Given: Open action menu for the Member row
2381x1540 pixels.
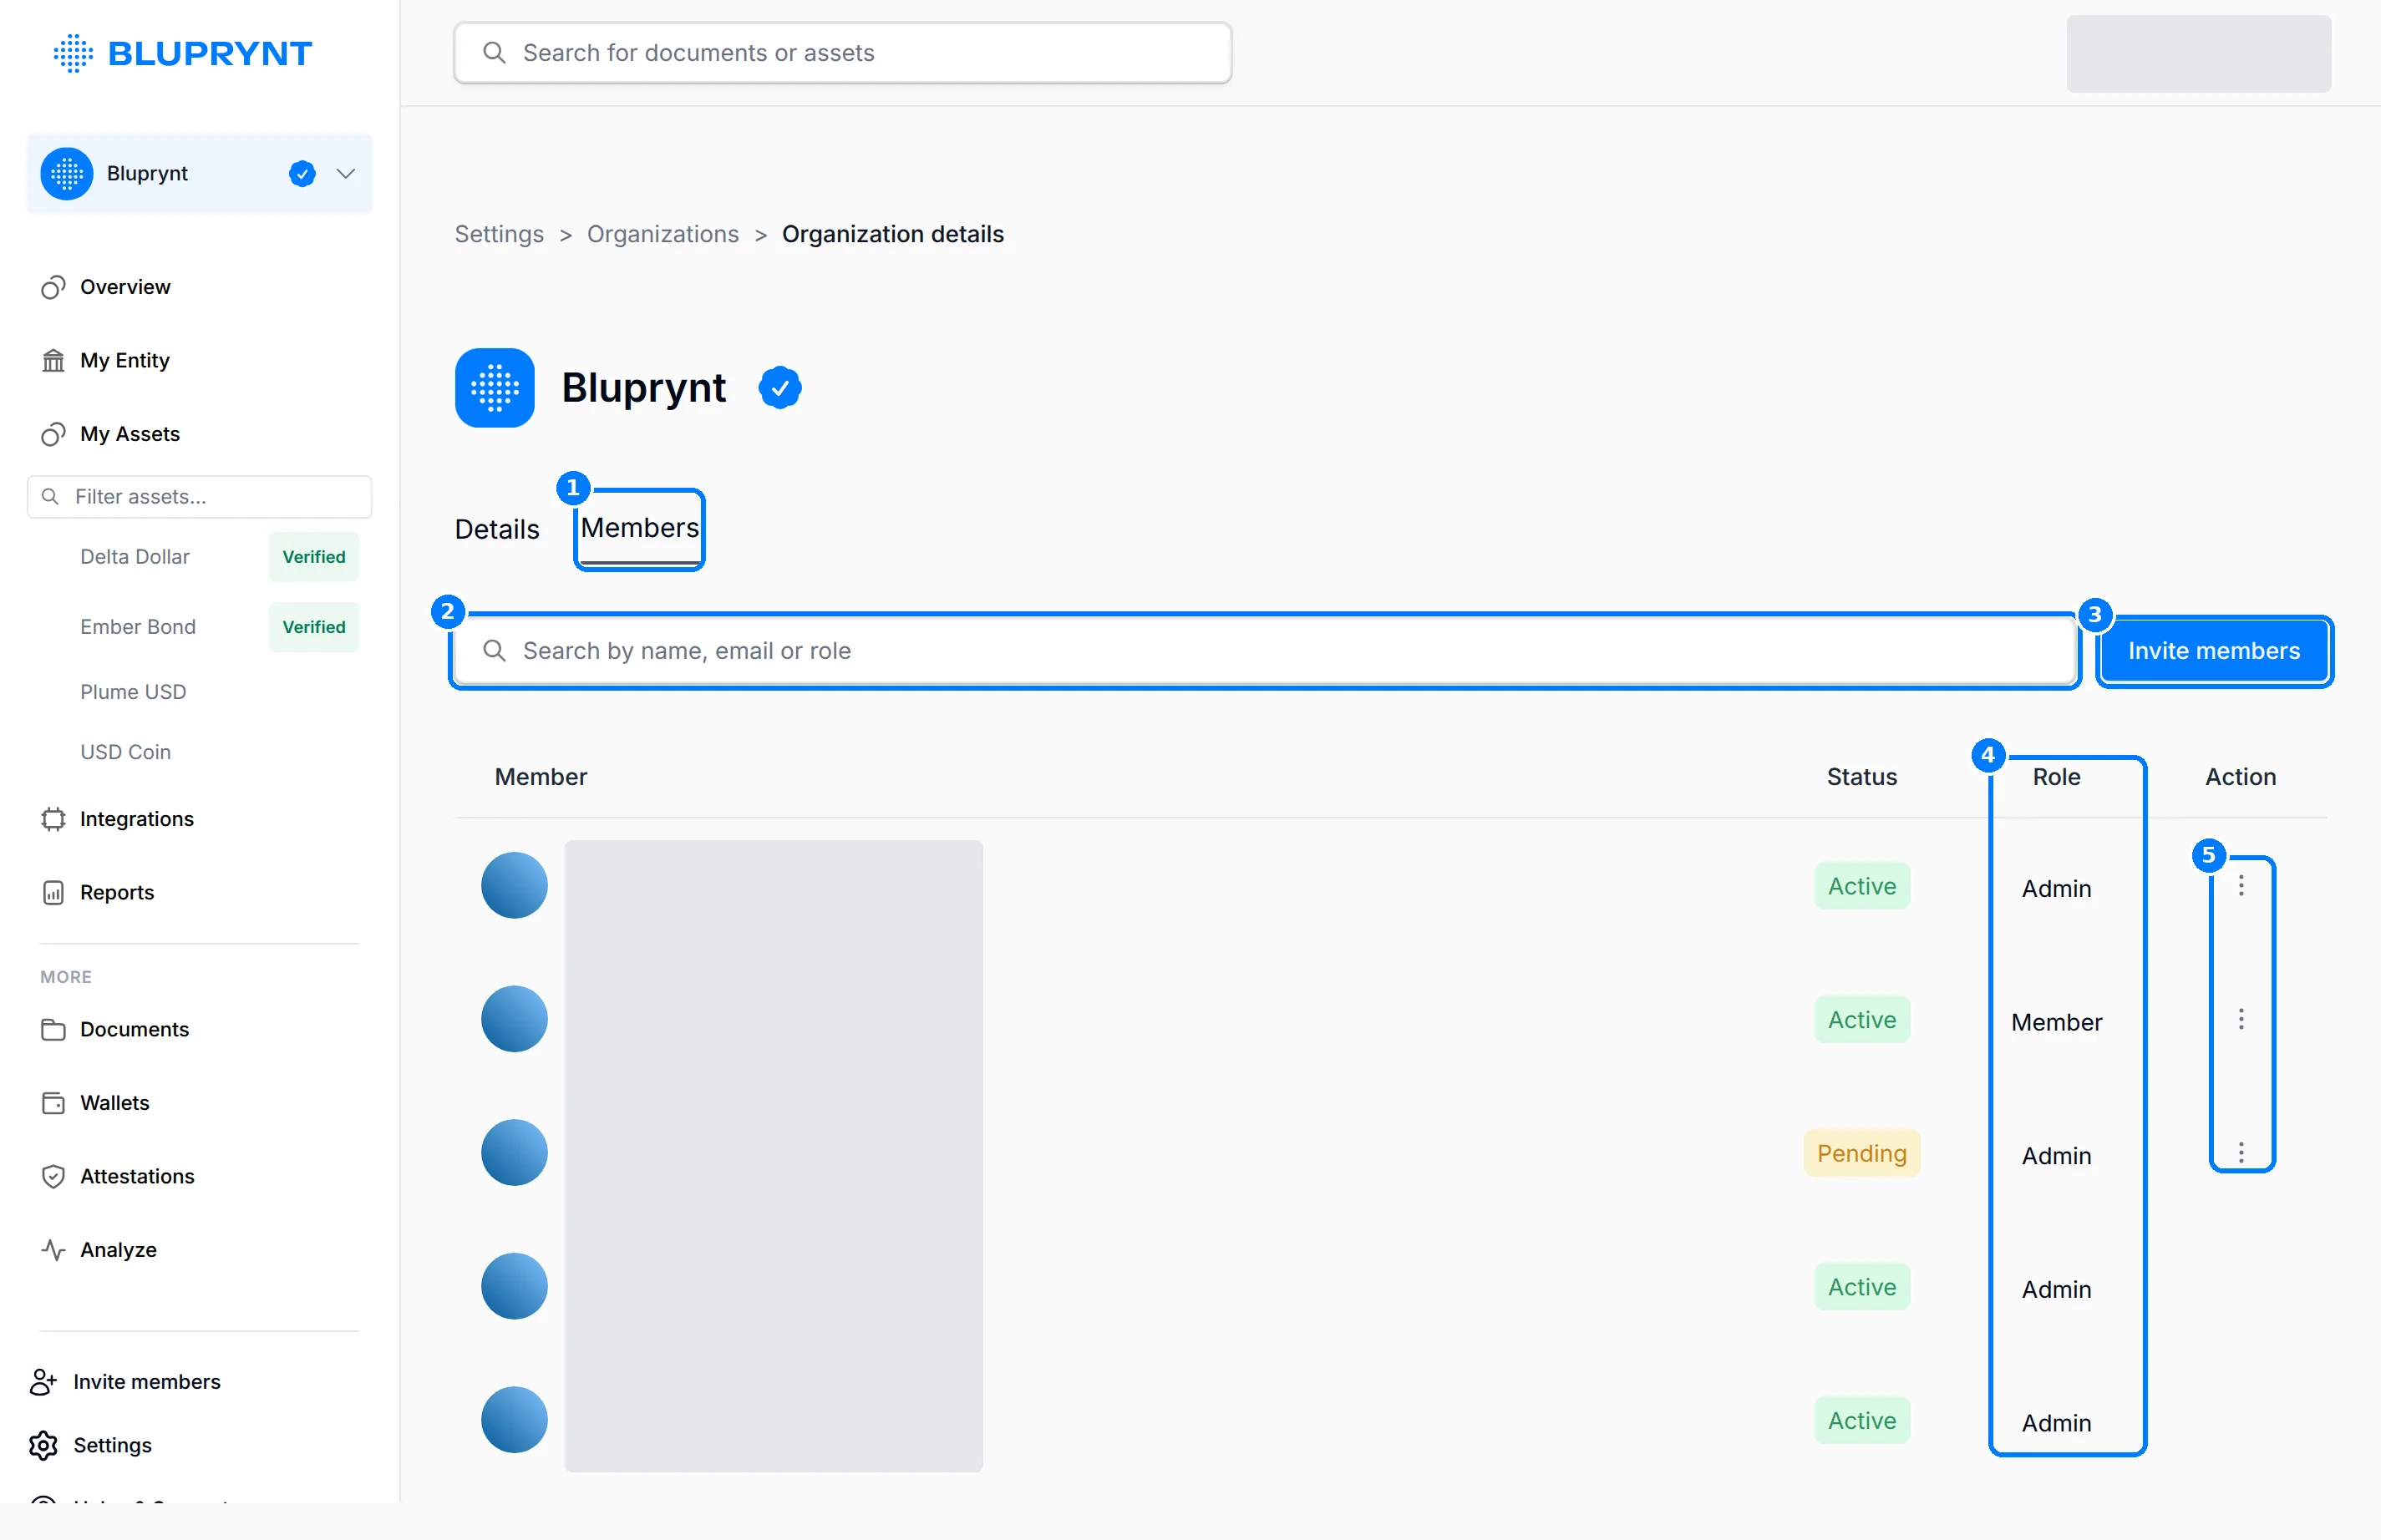Looking at the screenshot, I should (2241, 1019).
